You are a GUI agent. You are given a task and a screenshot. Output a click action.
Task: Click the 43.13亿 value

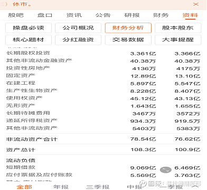click(187, 99)
